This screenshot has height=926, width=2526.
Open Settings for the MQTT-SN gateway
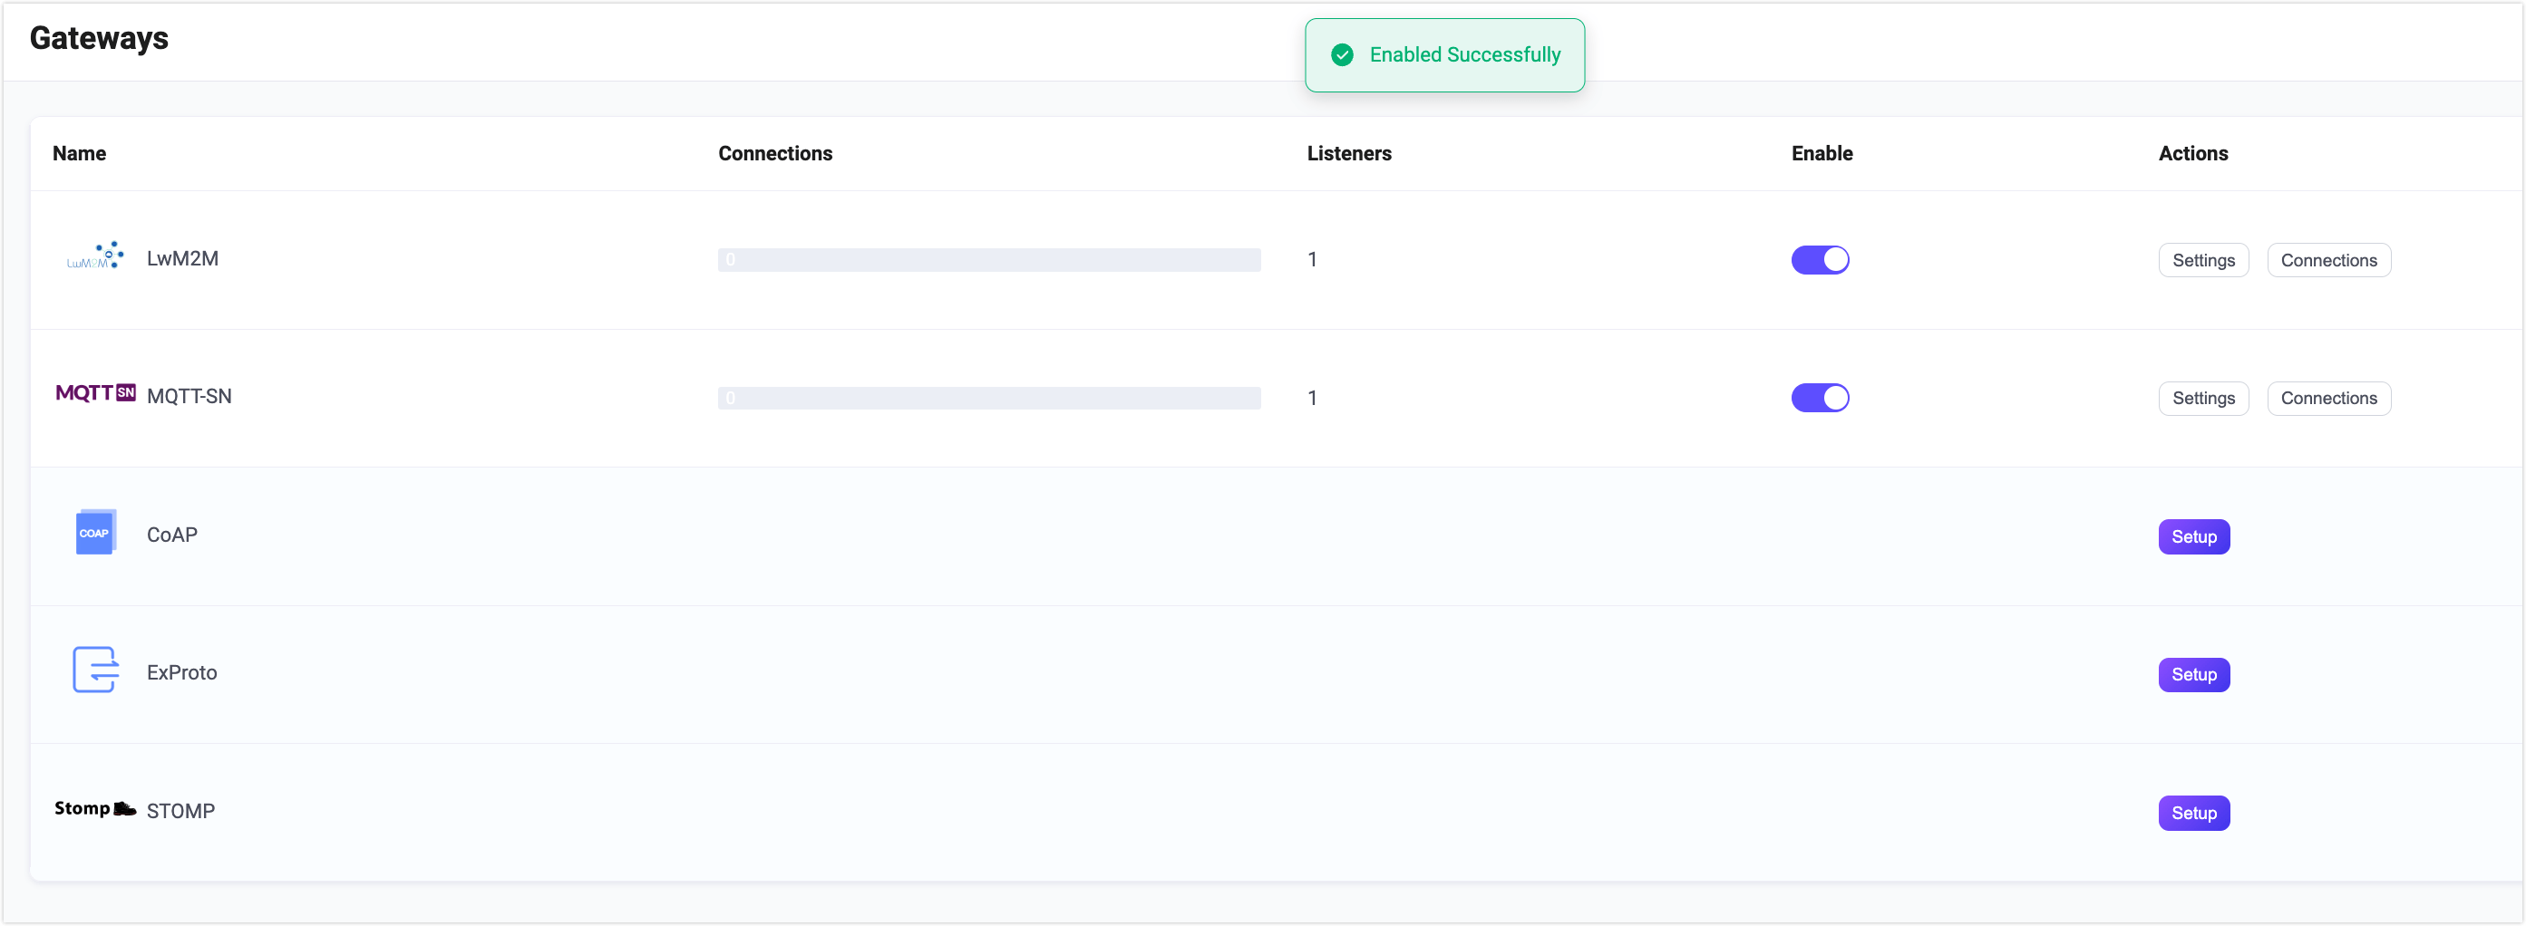pos(2202,399)
